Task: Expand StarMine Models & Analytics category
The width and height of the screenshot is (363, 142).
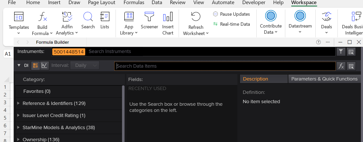Action: click(x=18, y=128)
